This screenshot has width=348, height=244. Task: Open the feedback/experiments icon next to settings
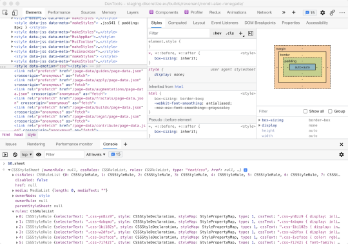coord(333,13)
